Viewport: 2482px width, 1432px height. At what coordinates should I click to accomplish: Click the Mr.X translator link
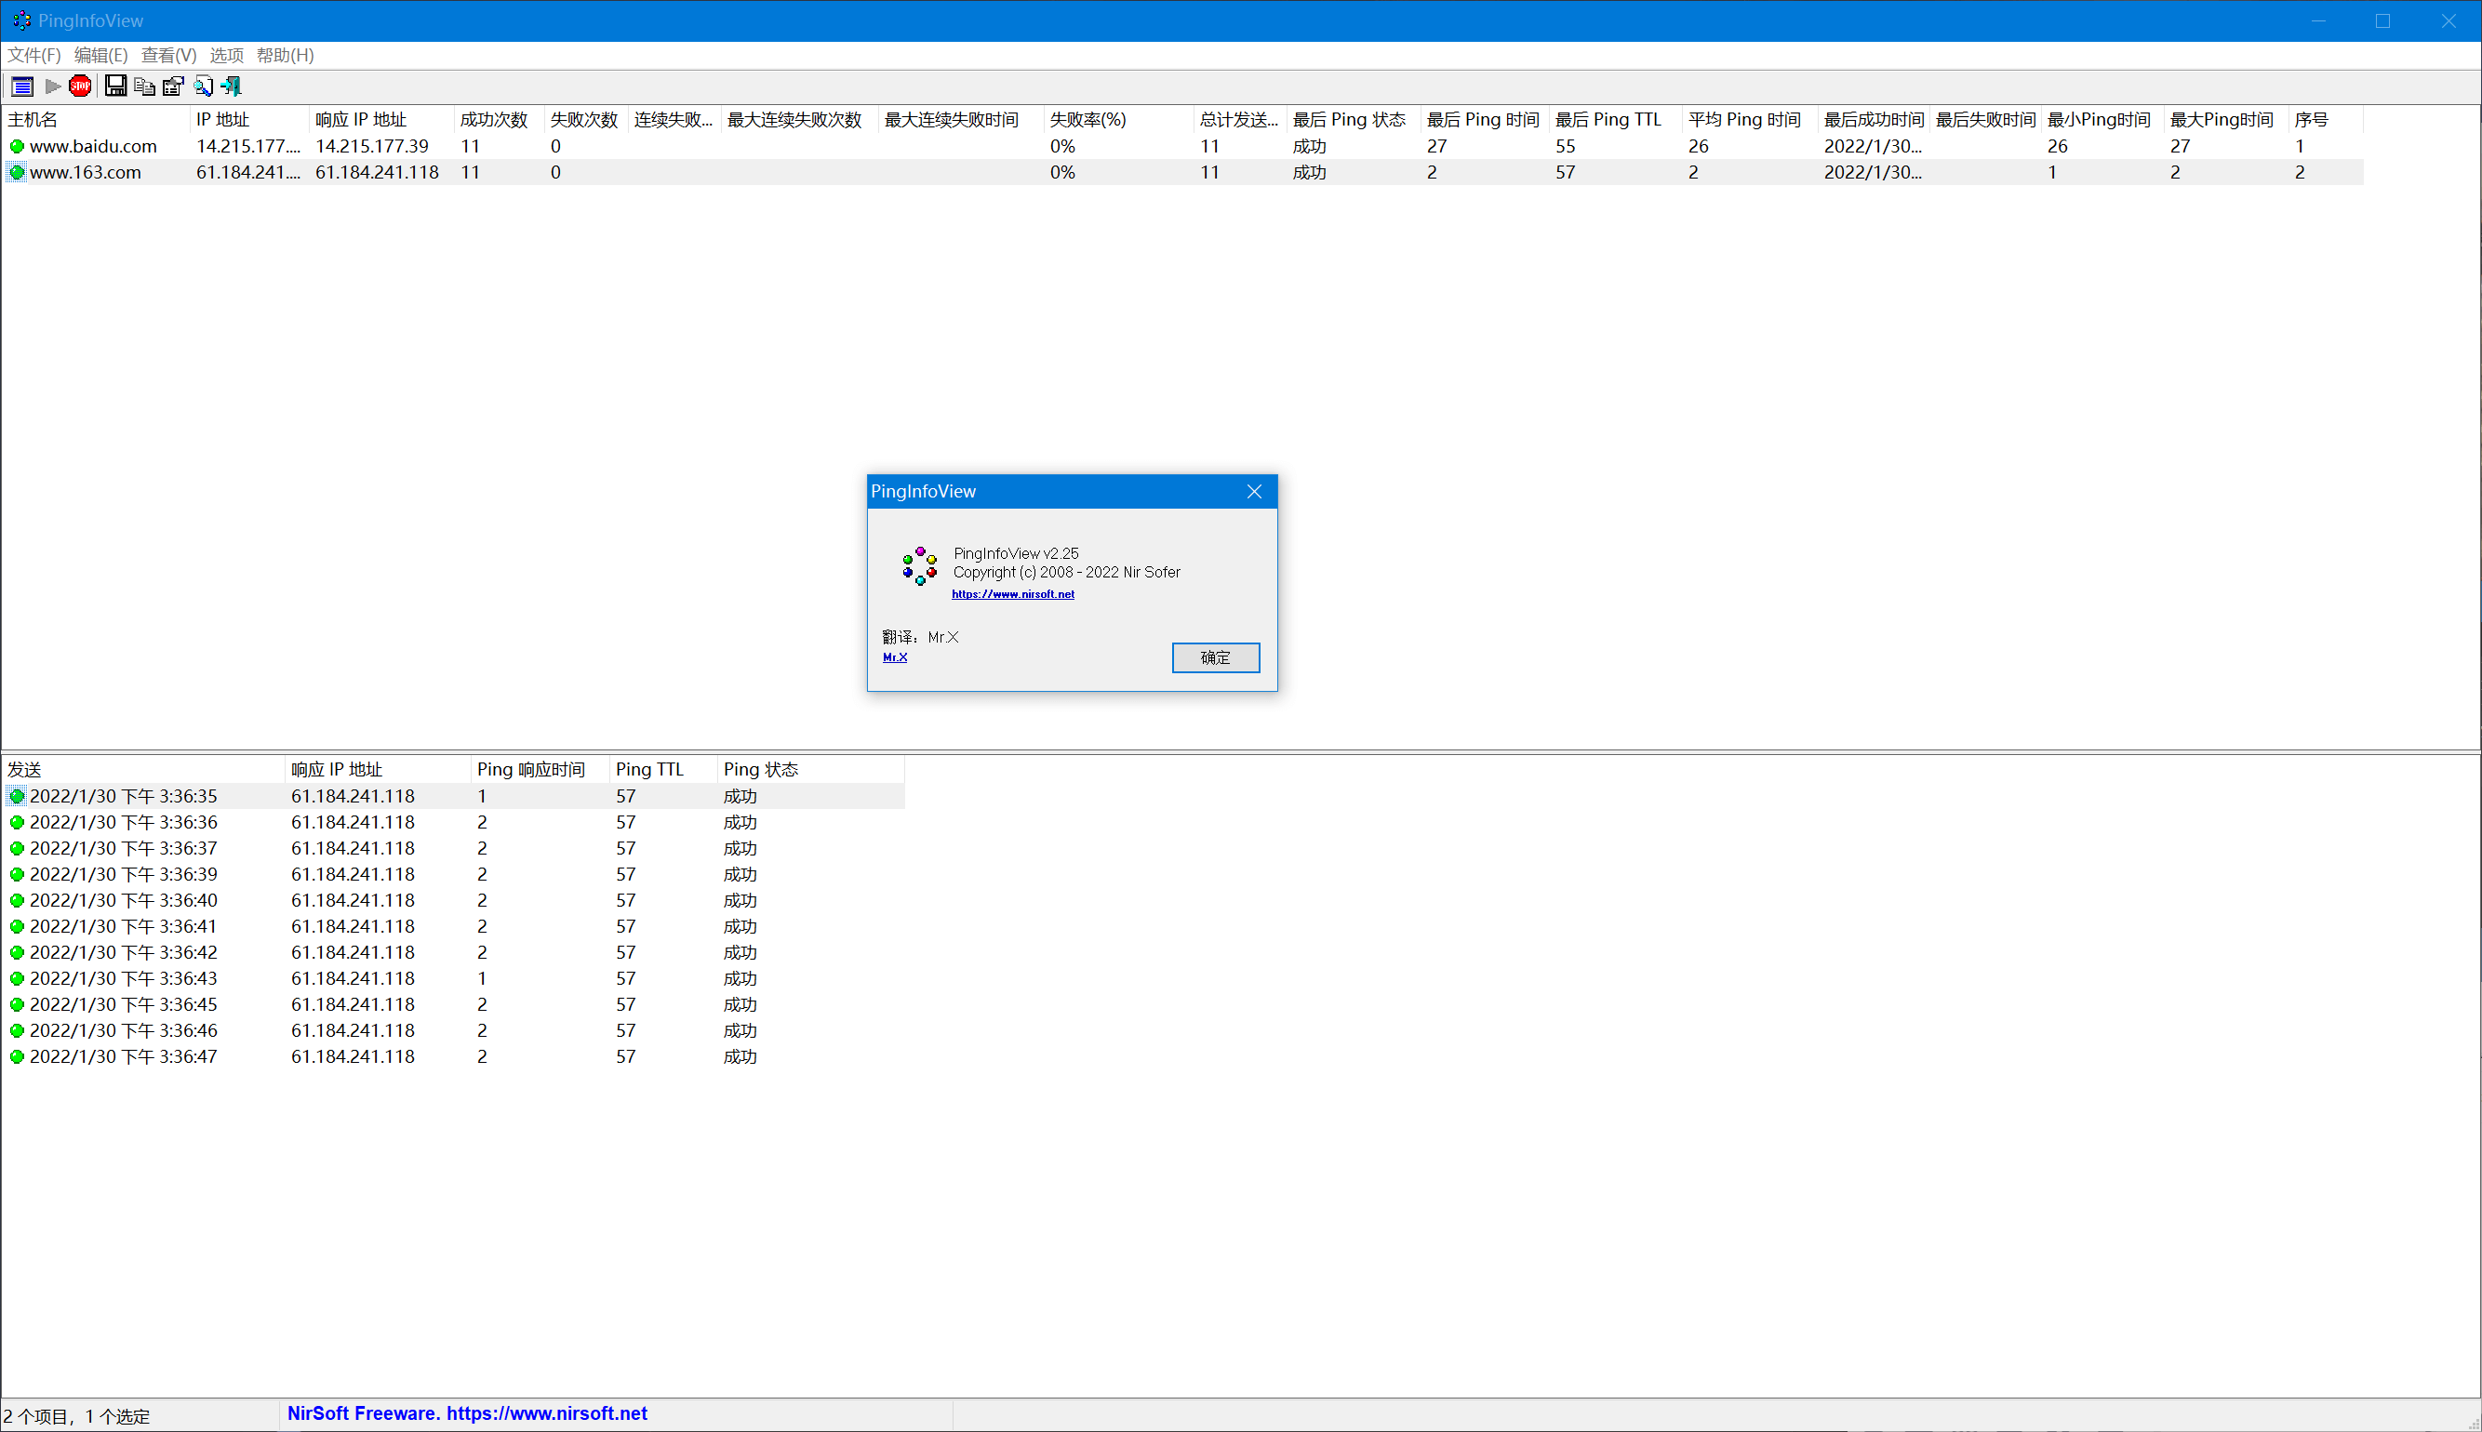click(894, 657)
